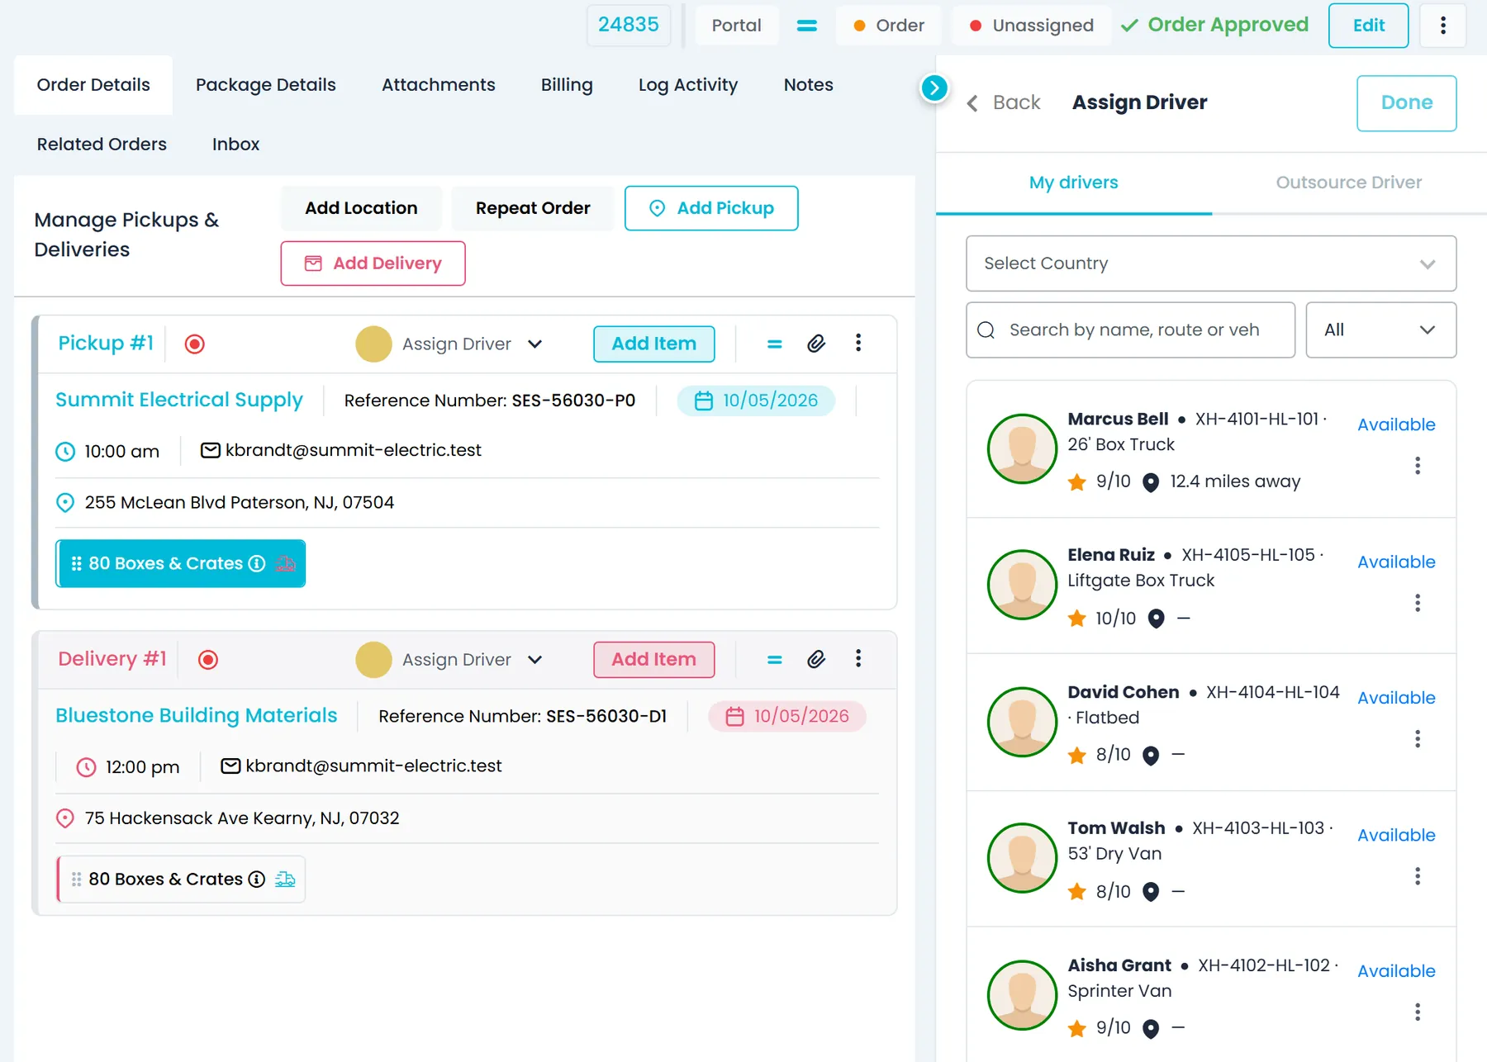Click Done in the Assign Driver panel
Image resolution: width=1487 pixels, height=1062 pixels.
1406,103
